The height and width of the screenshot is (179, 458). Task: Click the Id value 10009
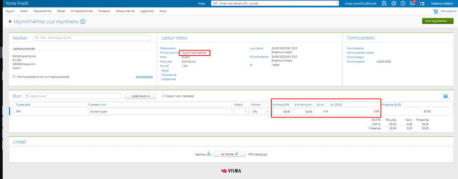[275, 65]
